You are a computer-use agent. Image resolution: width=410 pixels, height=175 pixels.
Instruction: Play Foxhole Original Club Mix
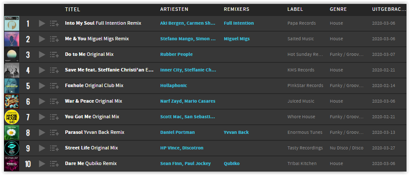point(42,86)
